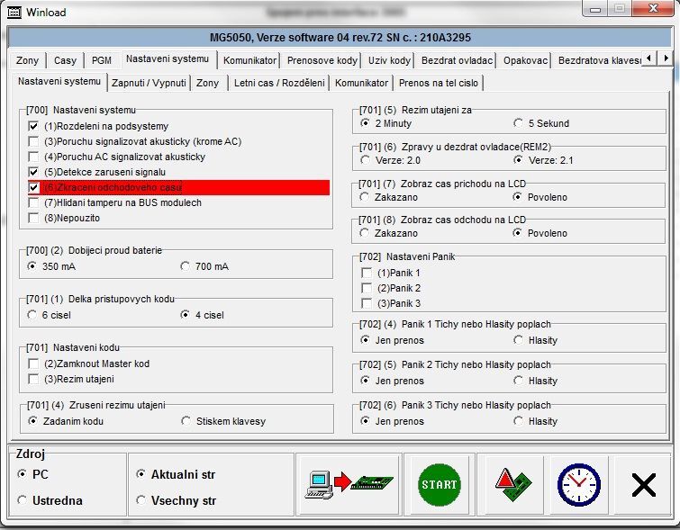Viewport: 680px width, 530px height.
Task: Switch to the Komunikator main tab
Action: 249,60
